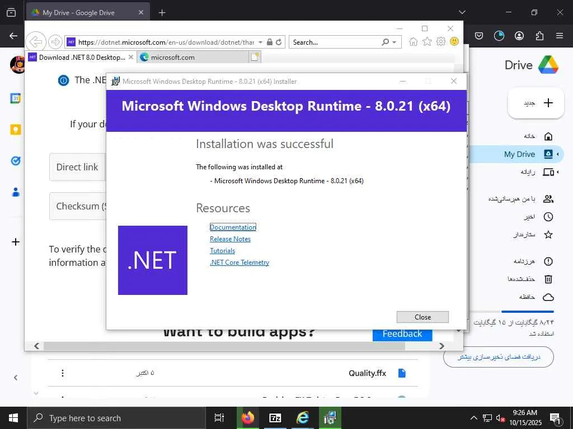Select the My Drive - Google Drive Firefox tab
Image resolution: width=573 pixels, height=429 pixels.
pyautogui.click(x=88, y=12)
